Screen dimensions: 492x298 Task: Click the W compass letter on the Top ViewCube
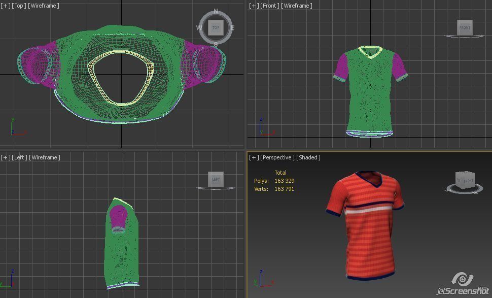pos(199,28)
